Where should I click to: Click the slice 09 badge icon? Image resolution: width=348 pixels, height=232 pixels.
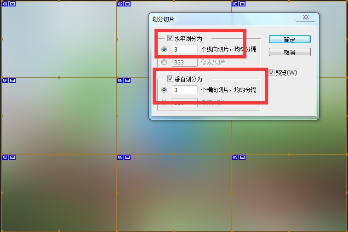(x=238, y=157)
